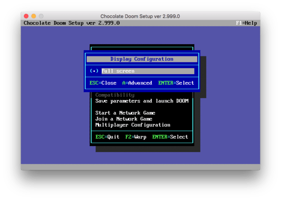Choose Save parameters and launch DOOM
281x200 pixels.
coord(142,101)
